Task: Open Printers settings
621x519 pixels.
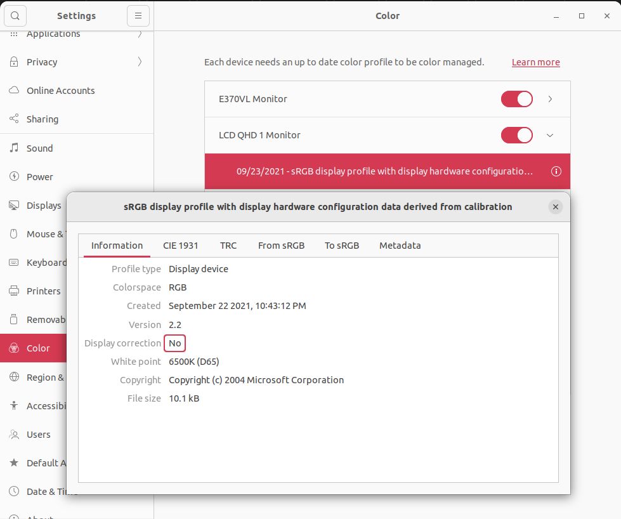Action: point(33,291)
